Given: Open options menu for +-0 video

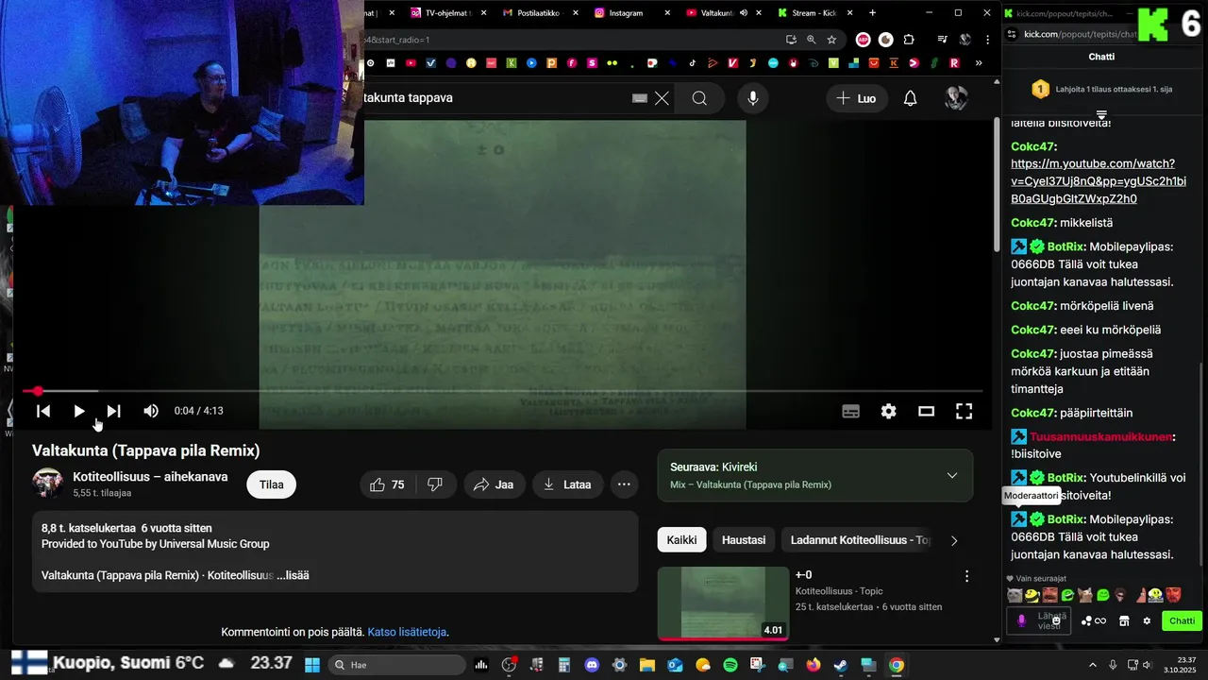Looking at the screenshot, I should (966, 576).
